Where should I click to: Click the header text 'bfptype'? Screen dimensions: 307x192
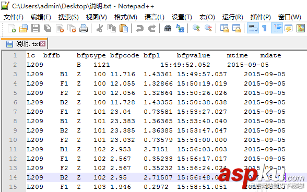point(91,56)
